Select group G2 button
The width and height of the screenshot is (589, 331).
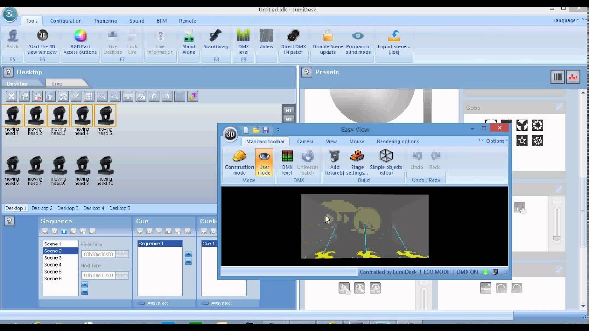point(289,119)
